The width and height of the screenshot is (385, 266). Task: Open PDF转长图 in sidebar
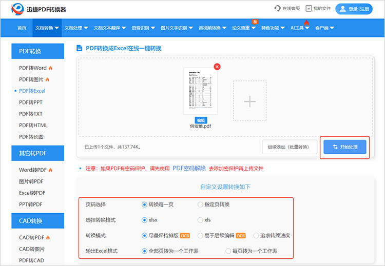[x=31, y=137]
